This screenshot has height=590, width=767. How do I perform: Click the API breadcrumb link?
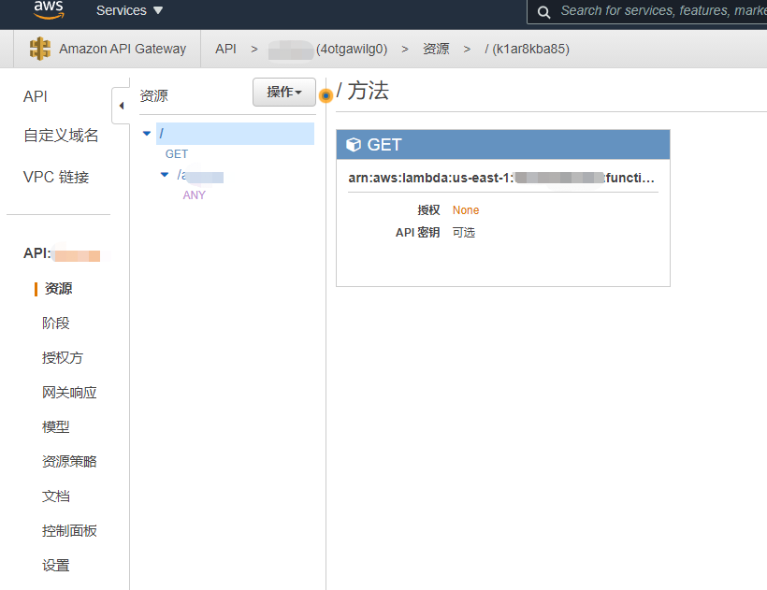click(x=225, y=49)
